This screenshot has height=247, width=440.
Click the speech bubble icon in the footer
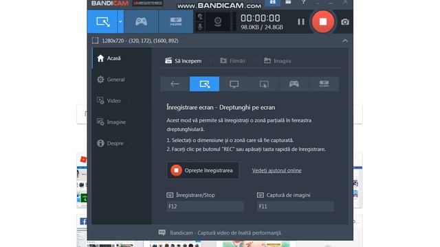[162, 233]
